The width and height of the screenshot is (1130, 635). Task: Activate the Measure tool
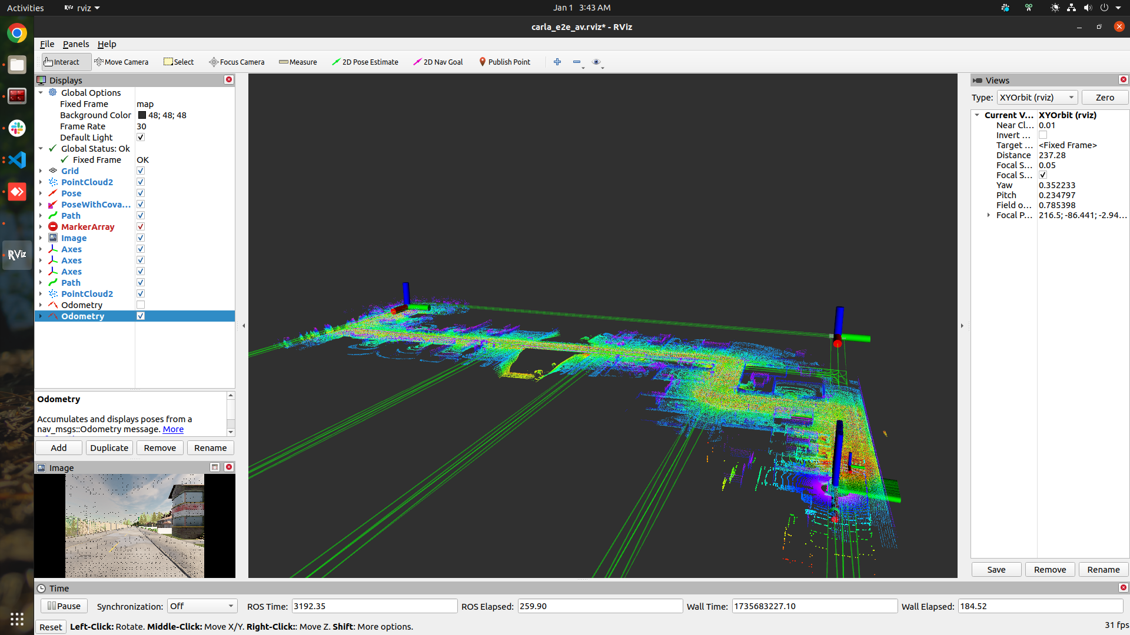tap(298, 62)
